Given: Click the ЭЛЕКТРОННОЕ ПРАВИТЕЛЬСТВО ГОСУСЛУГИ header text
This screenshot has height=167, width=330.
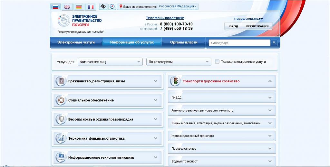Looking at the screenshot, I should 87,21.
